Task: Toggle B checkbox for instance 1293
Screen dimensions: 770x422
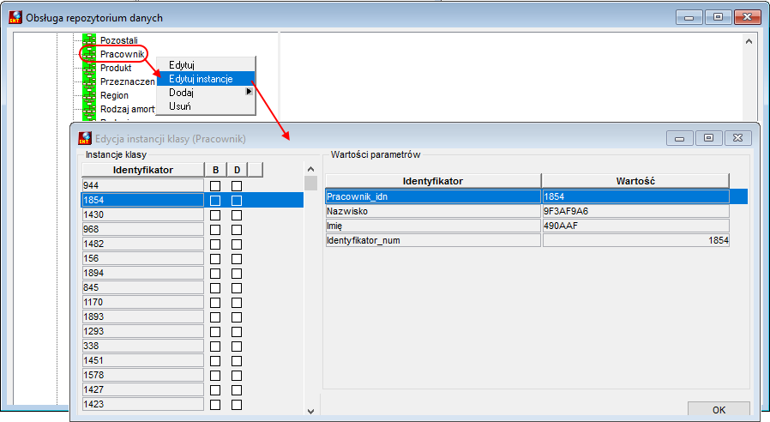Action: 215,332
